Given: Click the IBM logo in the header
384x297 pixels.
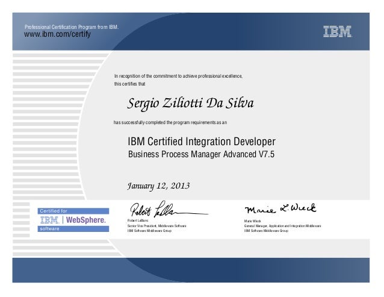Looking at the screenshot, I should click(337, 31).
